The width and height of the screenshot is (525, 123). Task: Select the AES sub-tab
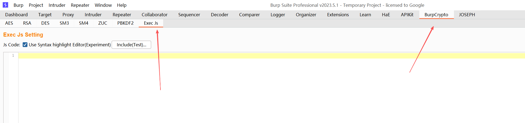click(9, 23)
